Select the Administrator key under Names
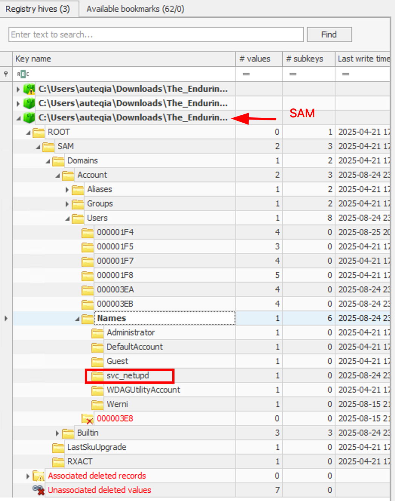 [130, 333]
